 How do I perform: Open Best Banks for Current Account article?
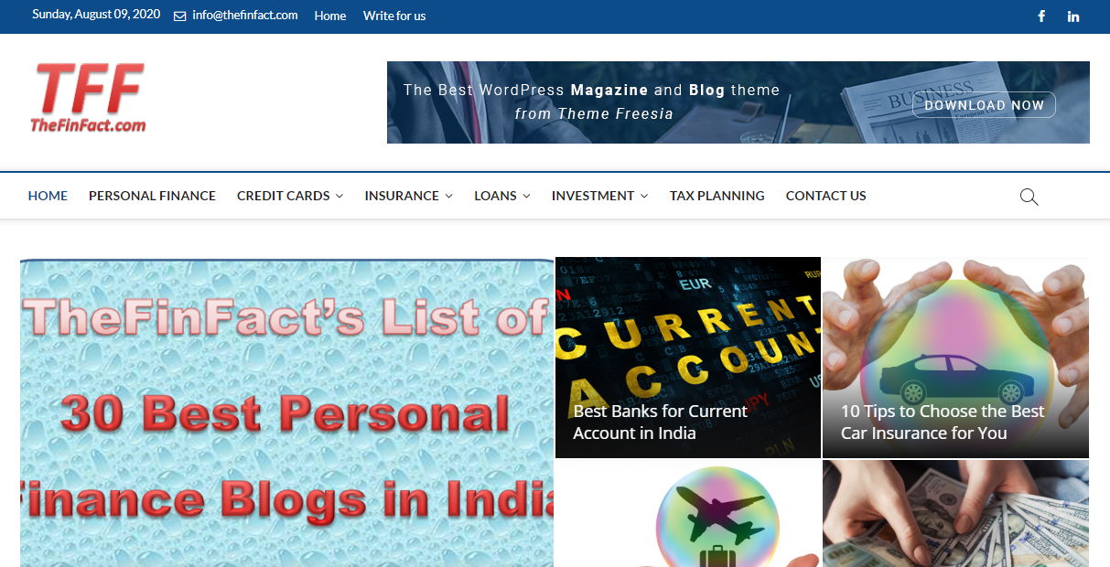pos(661,423)
